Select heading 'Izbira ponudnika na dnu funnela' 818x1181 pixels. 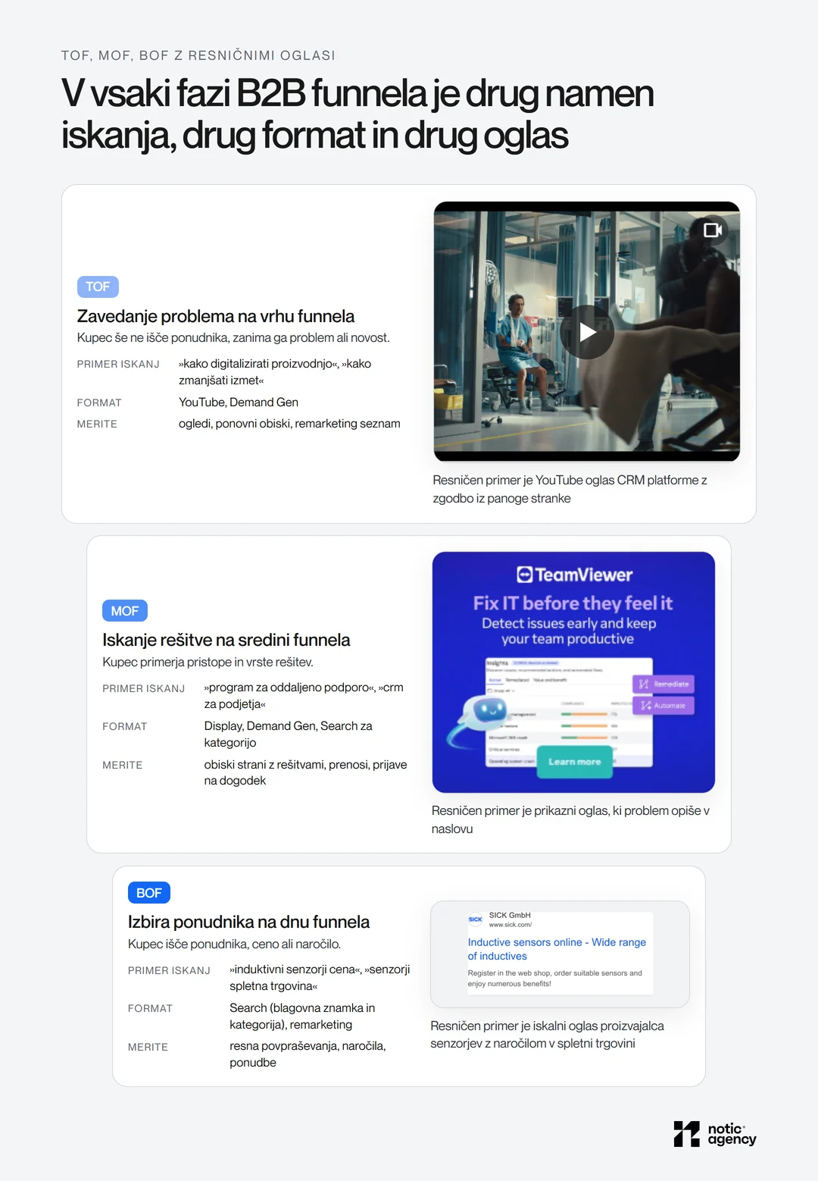point(248,922)
